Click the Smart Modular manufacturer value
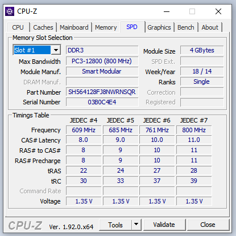This screenshot has width=236, height=236. click(x=102, y=71)
